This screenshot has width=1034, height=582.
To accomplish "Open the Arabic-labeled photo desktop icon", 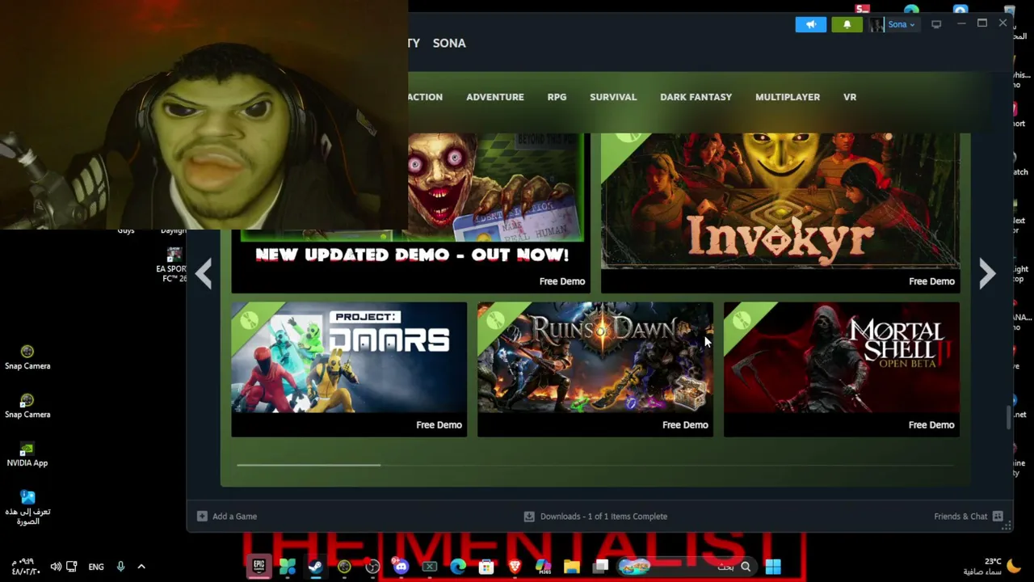I will 27,508.
